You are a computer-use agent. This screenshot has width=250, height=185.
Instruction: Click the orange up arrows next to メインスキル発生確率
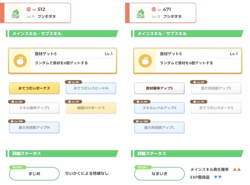pyautogui.click(x=237, y=169)
